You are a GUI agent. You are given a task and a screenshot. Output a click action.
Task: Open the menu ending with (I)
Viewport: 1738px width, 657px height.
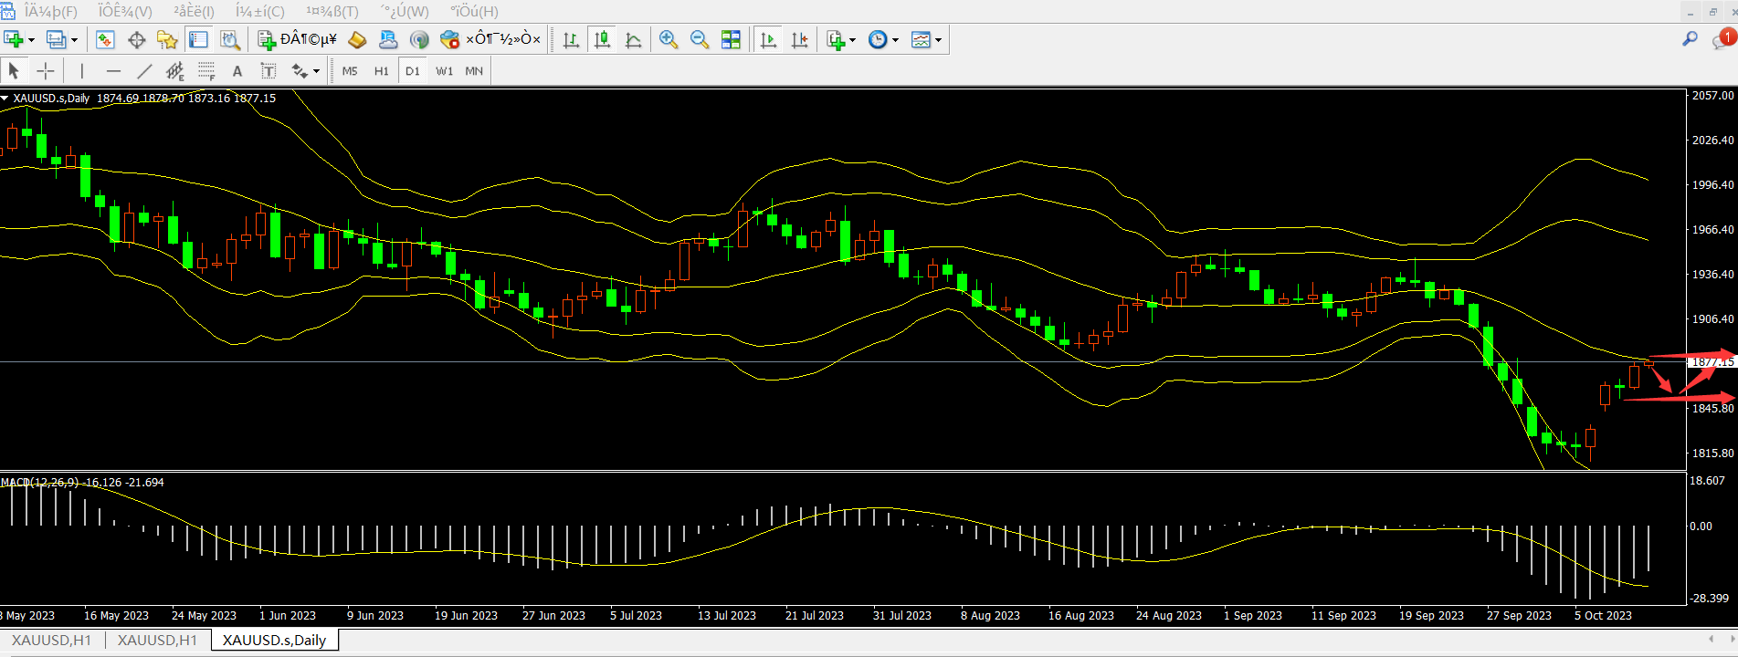point(194,12)
